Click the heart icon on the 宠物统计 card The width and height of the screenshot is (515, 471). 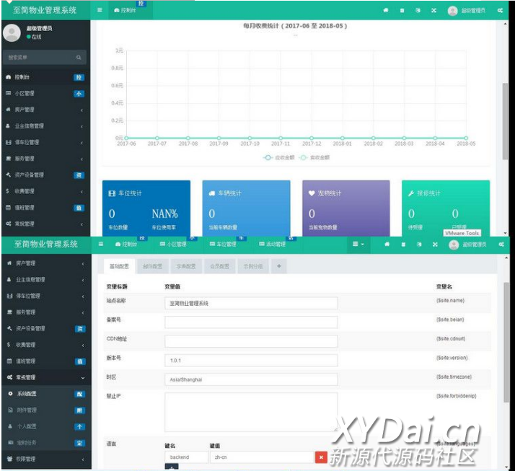click(312, 193)
